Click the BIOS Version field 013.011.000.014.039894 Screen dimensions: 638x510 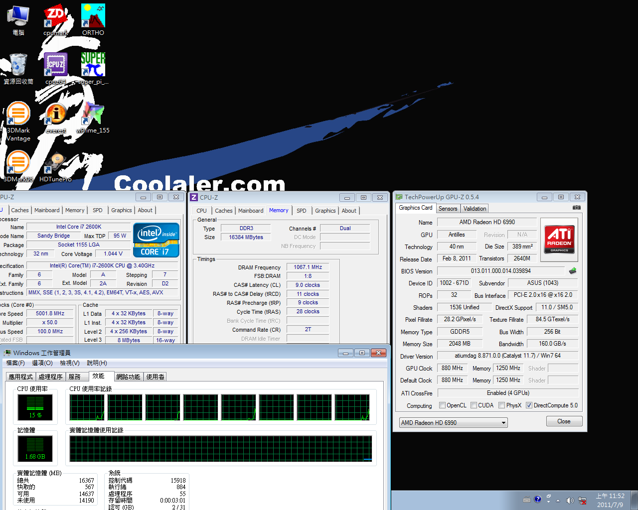pos(500,271)
